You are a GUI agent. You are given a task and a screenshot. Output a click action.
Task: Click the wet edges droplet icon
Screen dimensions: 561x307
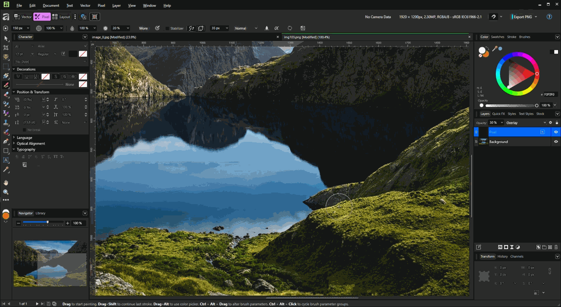[266, 28]
